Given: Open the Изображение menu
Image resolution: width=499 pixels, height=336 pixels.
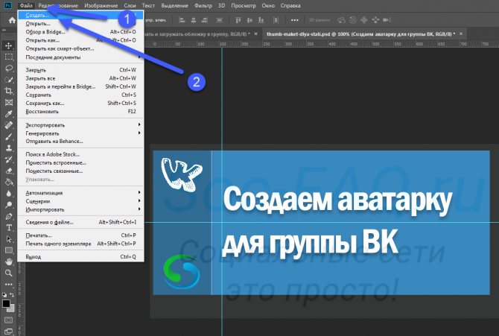Looking at the screenshot, I should tap(101, 5).
